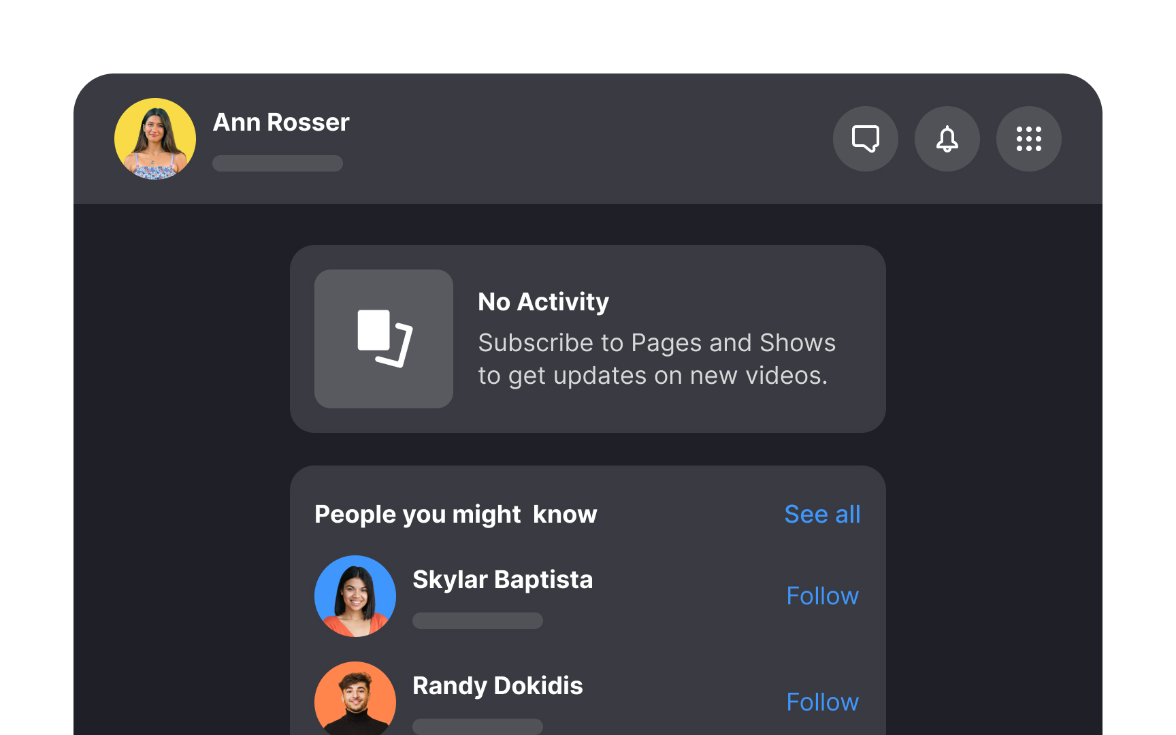Click the placeholder bar under Skylar Baptista
The height and width of the screenshot is (735, 1176).
click(x=477, y=620)
